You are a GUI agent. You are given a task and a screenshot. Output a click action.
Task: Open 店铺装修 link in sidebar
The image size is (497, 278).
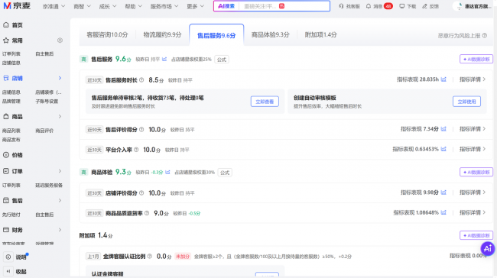[x=48, y=92]
